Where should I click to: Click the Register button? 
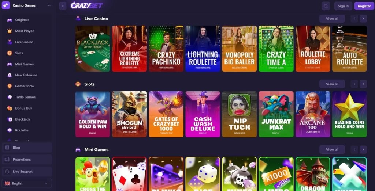(364, 6)
